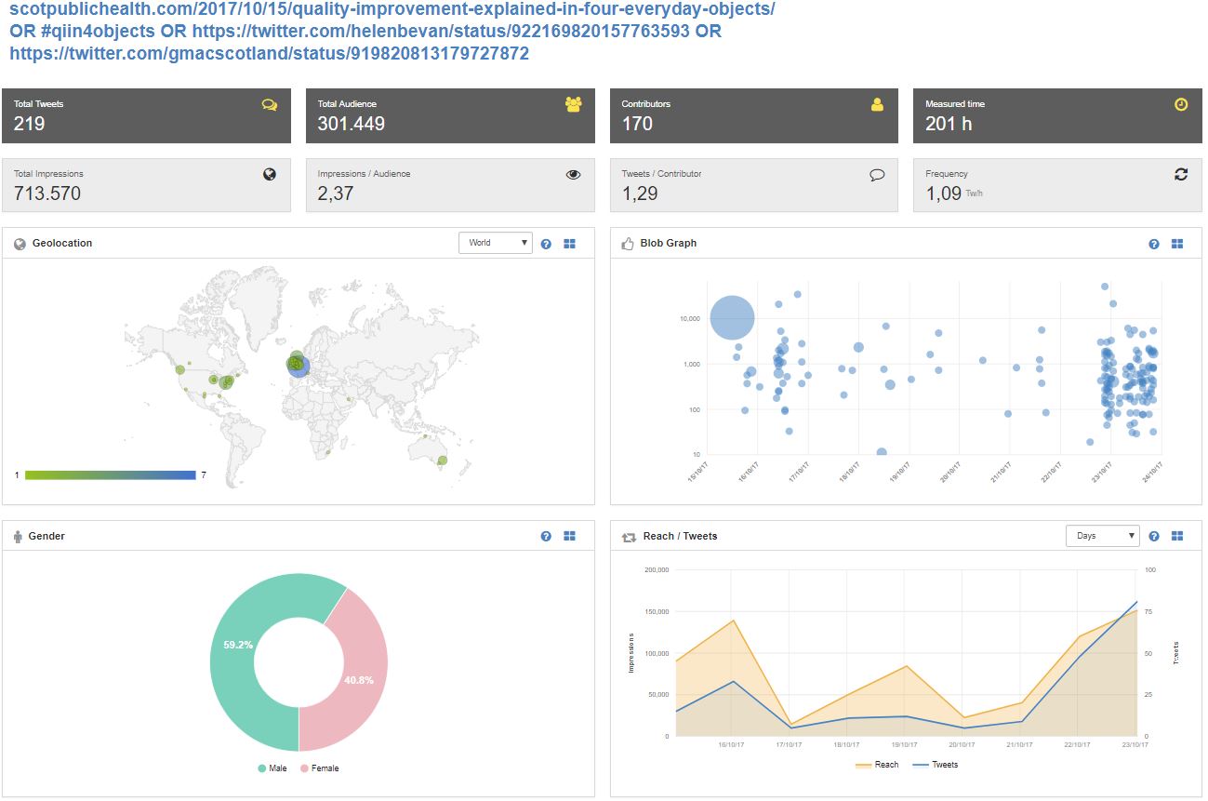Click grid layout icon in Reach / Tweets panel
Viewport: 1208px width, 801px height.
click(x=1177, y=537)
